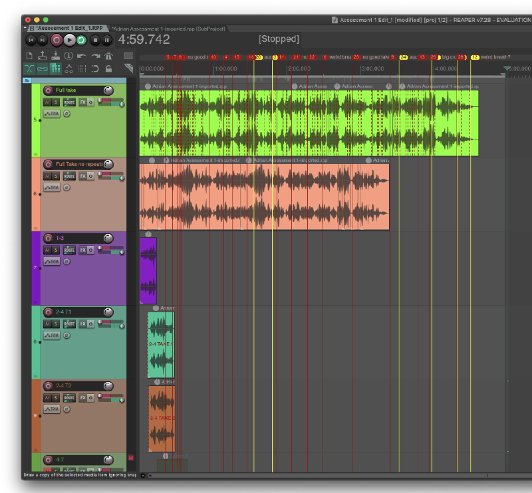The height and width of the screenshot is (493, 532).
Task: Click the red marker 23 labeled no good take
Action: point(356,57)
